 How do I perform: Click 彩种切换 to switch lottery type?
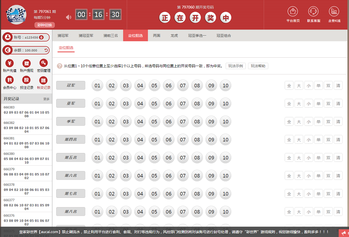[x=44, y=25]
